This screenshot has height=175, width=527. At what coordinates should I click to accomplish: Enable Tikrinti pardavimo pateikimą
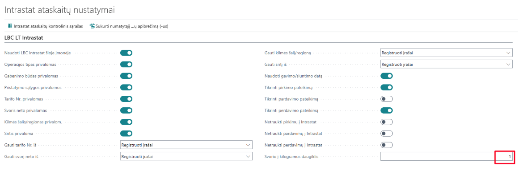point(387,99)
